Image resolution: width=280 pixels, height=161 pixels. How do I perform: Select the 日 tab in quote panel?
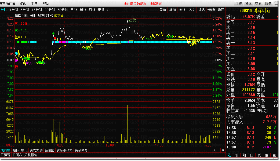[x=252, y=155]
